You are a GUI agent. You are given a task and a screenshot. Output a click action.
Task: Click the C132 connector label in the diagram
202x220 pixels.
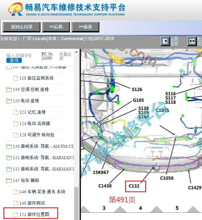[134, 186]
